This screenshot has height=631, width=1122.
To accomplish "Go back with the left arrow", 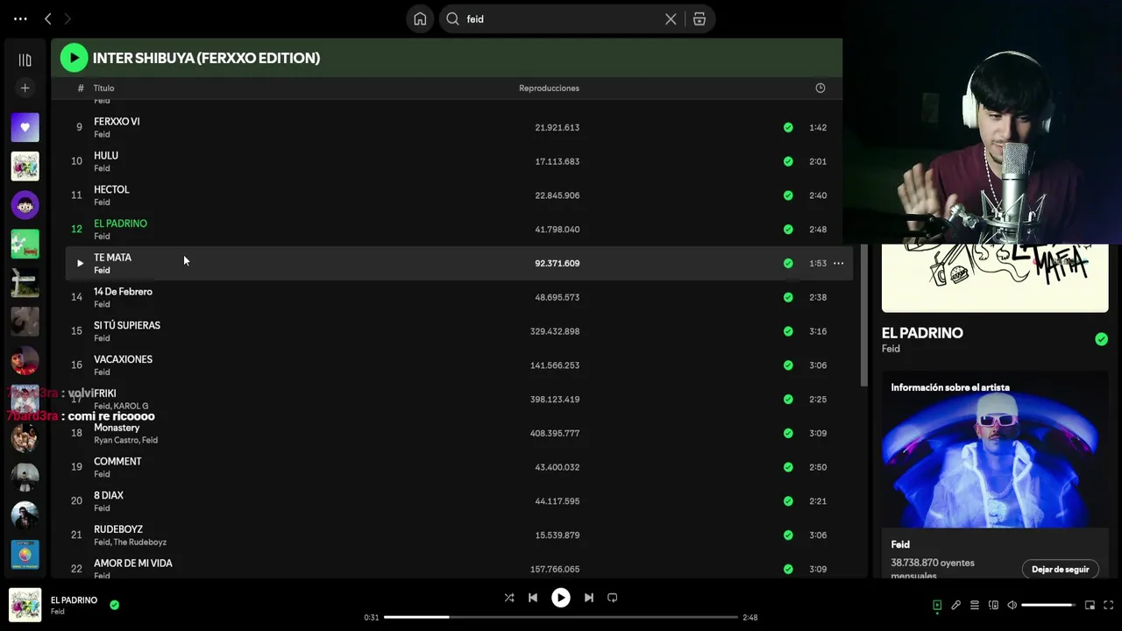I will 48,18.
